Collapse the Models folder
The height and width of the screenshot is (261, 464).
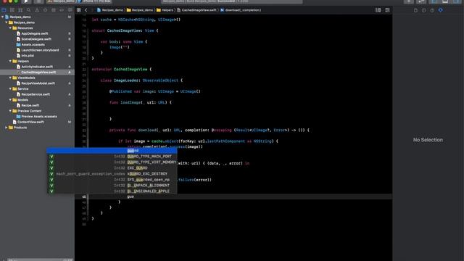coord(10,100)
